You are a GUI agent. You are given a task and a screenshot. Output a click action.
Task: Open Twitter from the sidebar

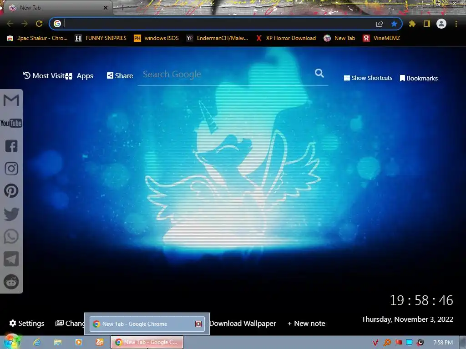click(x=11, y=214)
